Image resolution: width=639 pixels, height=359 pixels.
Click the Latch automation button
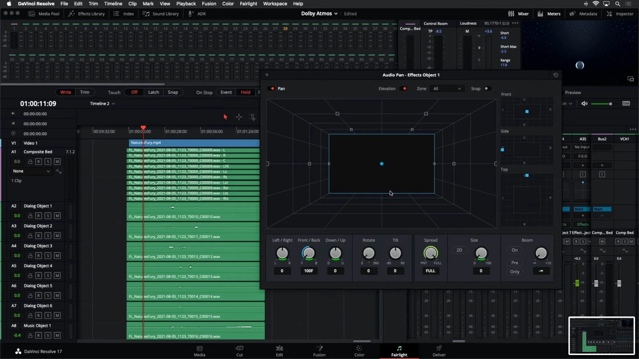click(153, 92)
